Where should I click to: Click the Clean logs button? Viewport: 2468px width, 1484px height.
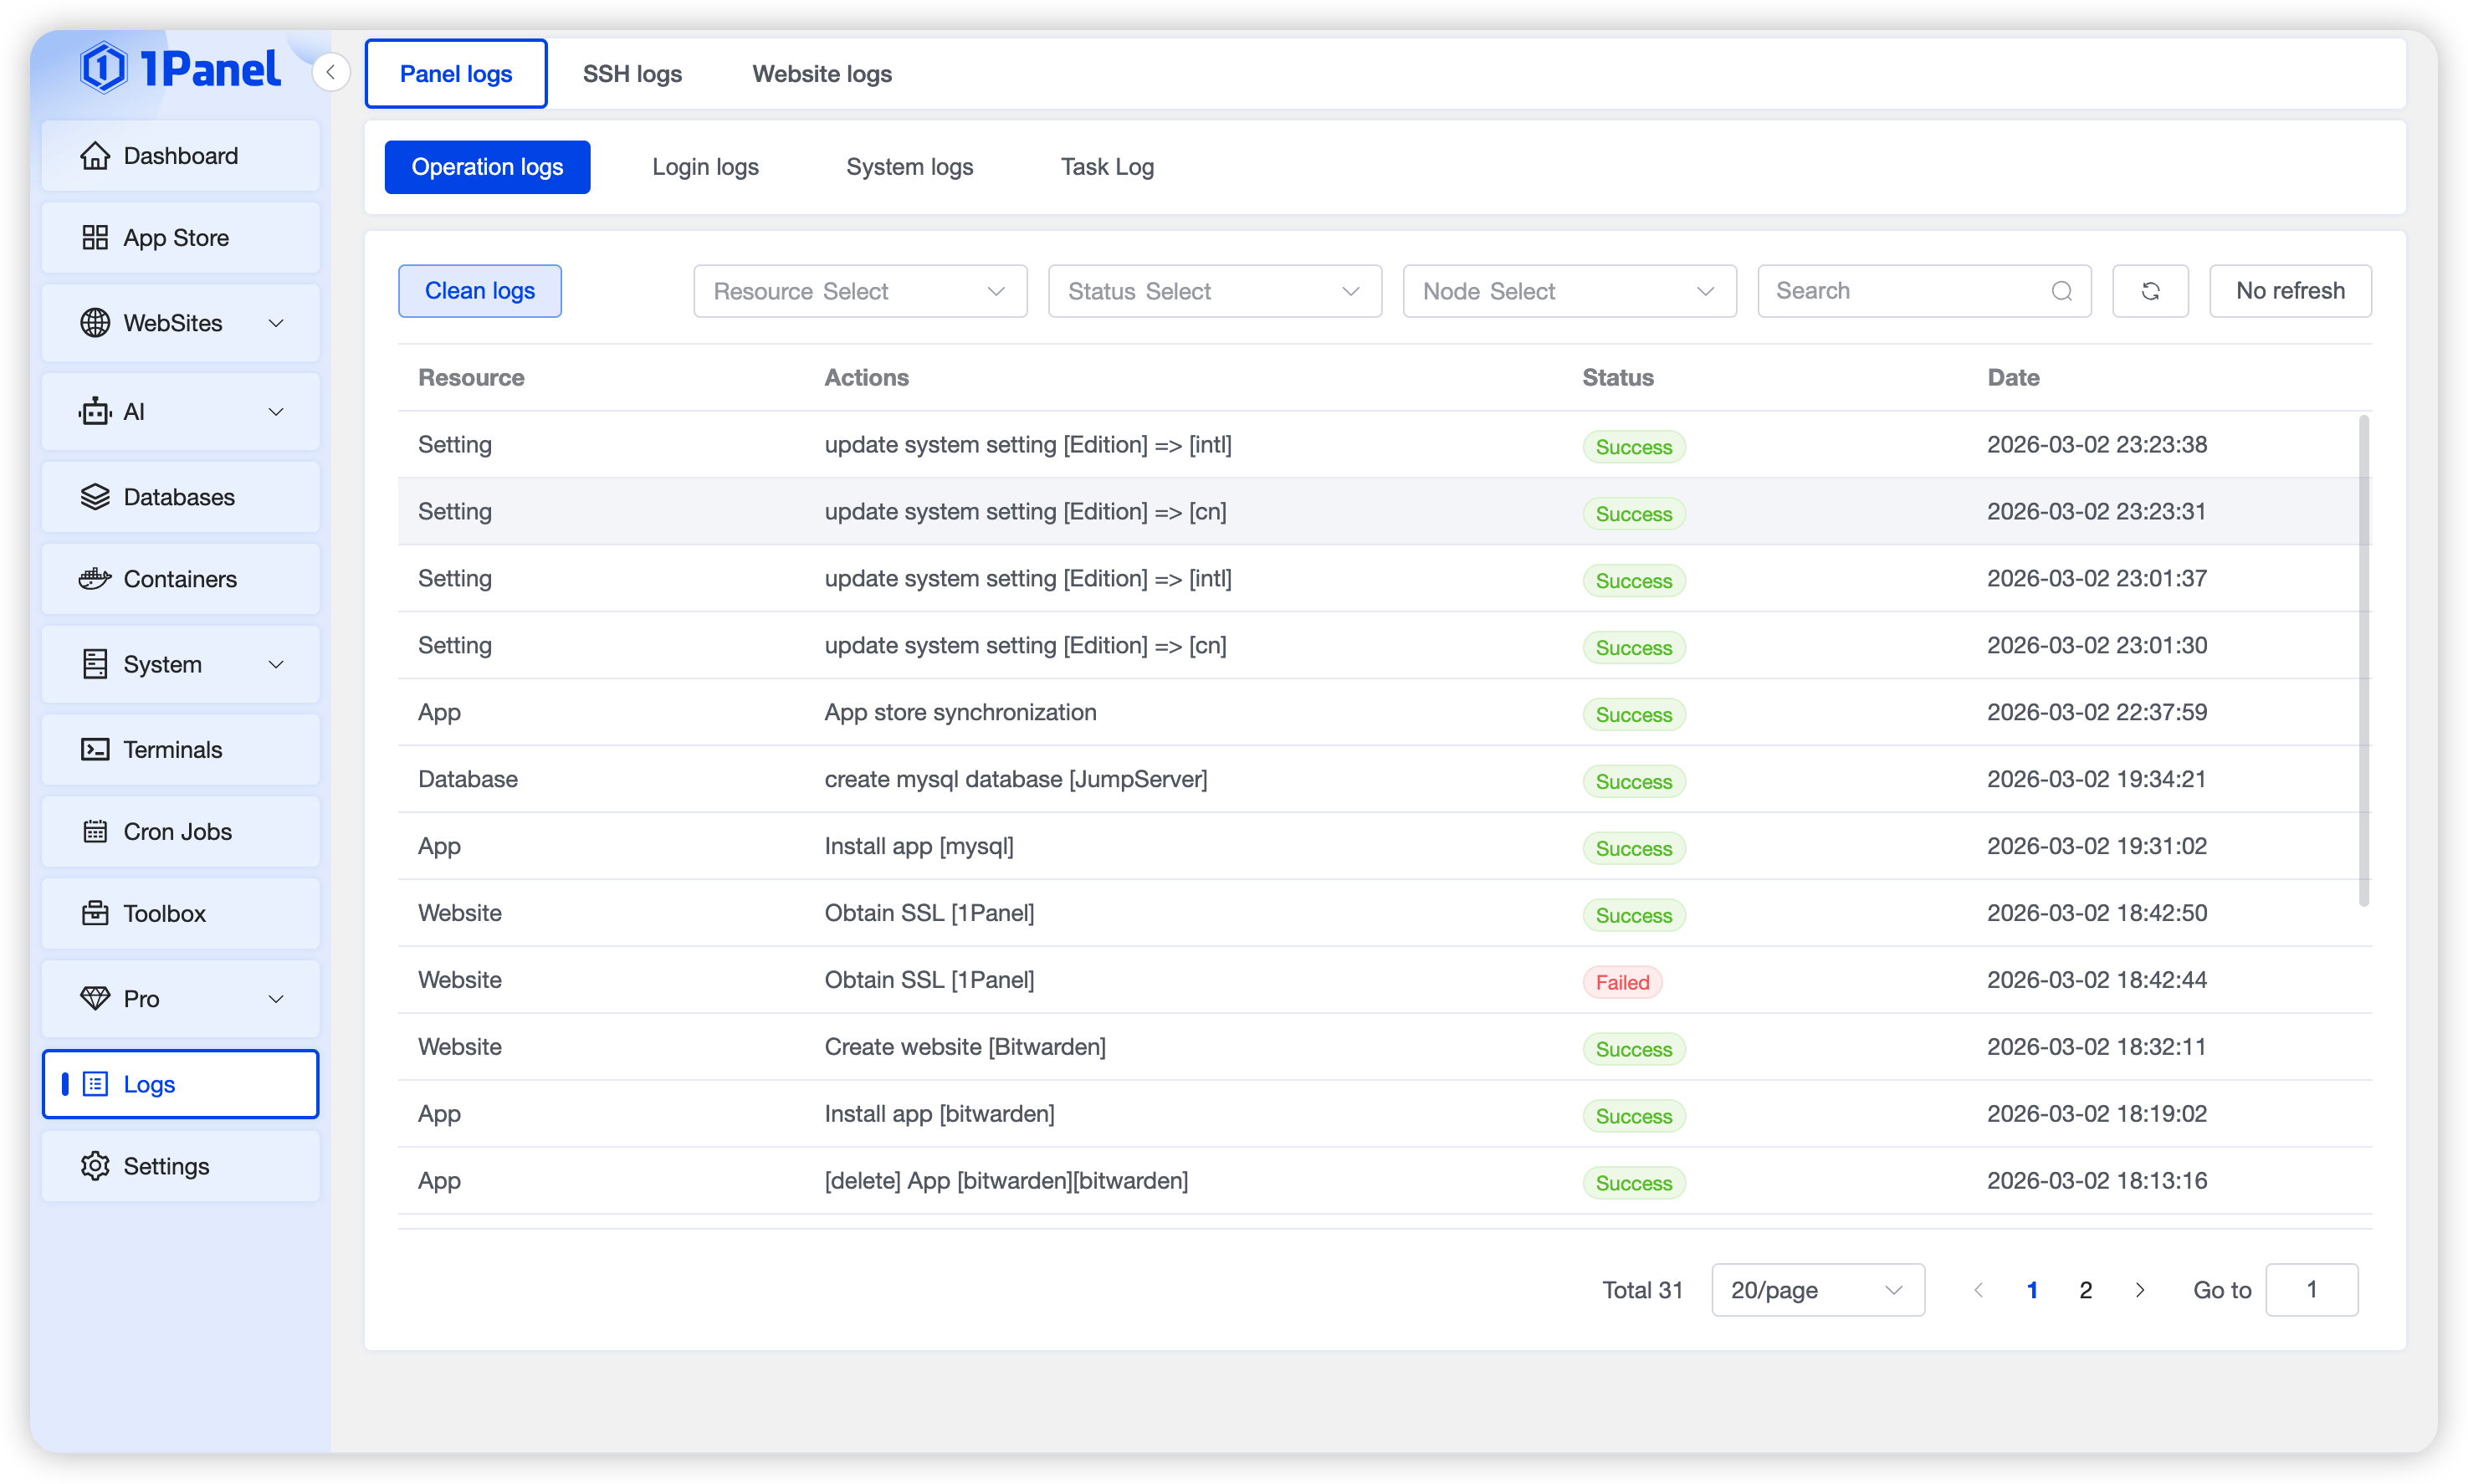coord(480,291)
